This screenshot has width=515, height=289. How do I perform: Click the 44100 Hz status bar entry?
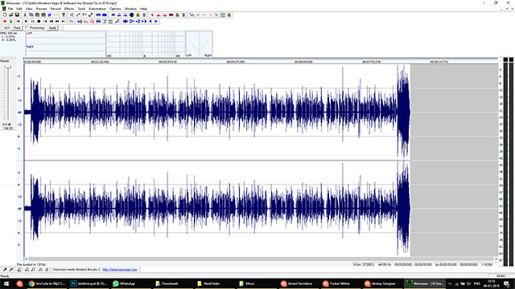pyautogui.click(x=385, y=264)
